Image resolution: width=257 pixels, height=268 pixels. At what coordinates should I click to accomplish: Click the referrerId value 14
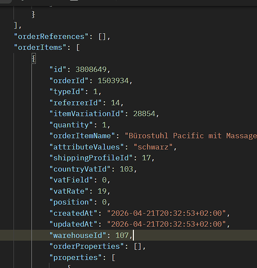pyautogui.click(x=115, y=103)
